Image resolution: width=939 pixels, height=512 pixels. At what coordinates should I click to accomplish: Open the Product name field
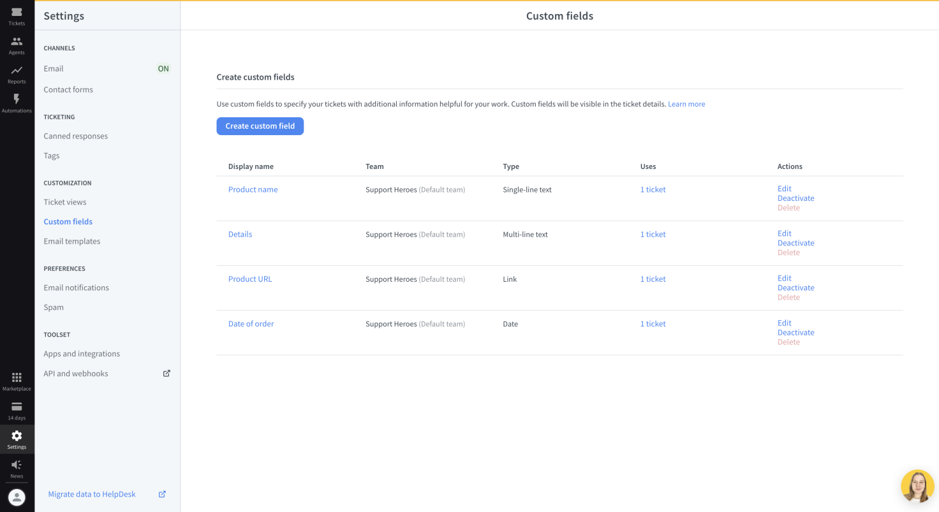[x=253, y=189]
